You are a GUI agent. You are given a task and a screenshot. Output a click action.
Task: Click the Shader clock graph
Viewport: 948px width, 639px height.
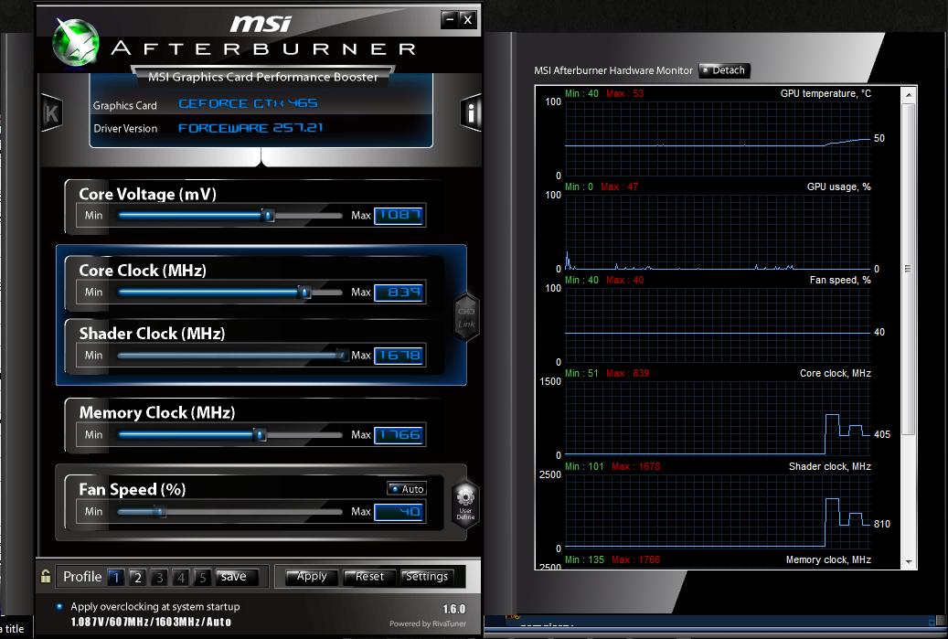[x=718, y=511]
